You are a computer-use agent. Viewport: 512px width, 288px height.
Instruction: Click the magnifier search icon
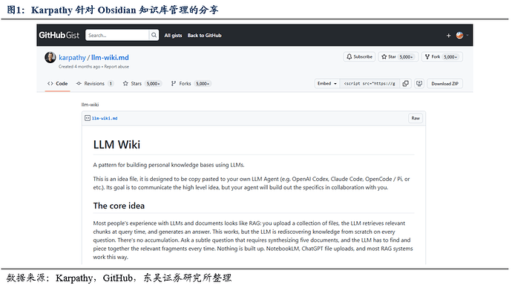(154, 36)
